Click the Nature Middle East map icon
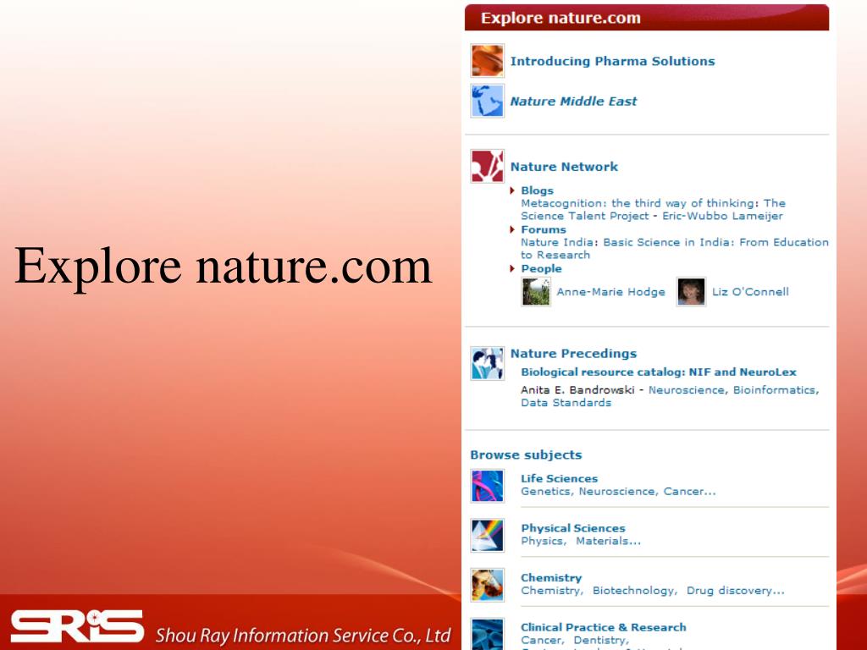 pos(487,101)
